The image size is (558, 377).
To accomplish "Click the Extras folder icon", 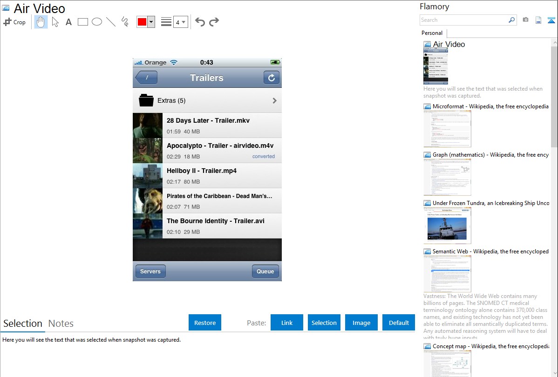I will click(146, 100).
